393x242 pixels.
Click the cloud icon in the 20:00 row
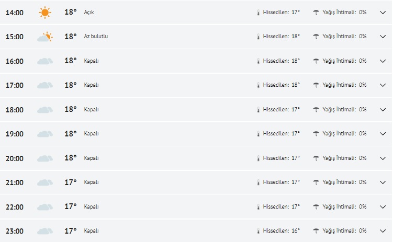coord(45,158)
